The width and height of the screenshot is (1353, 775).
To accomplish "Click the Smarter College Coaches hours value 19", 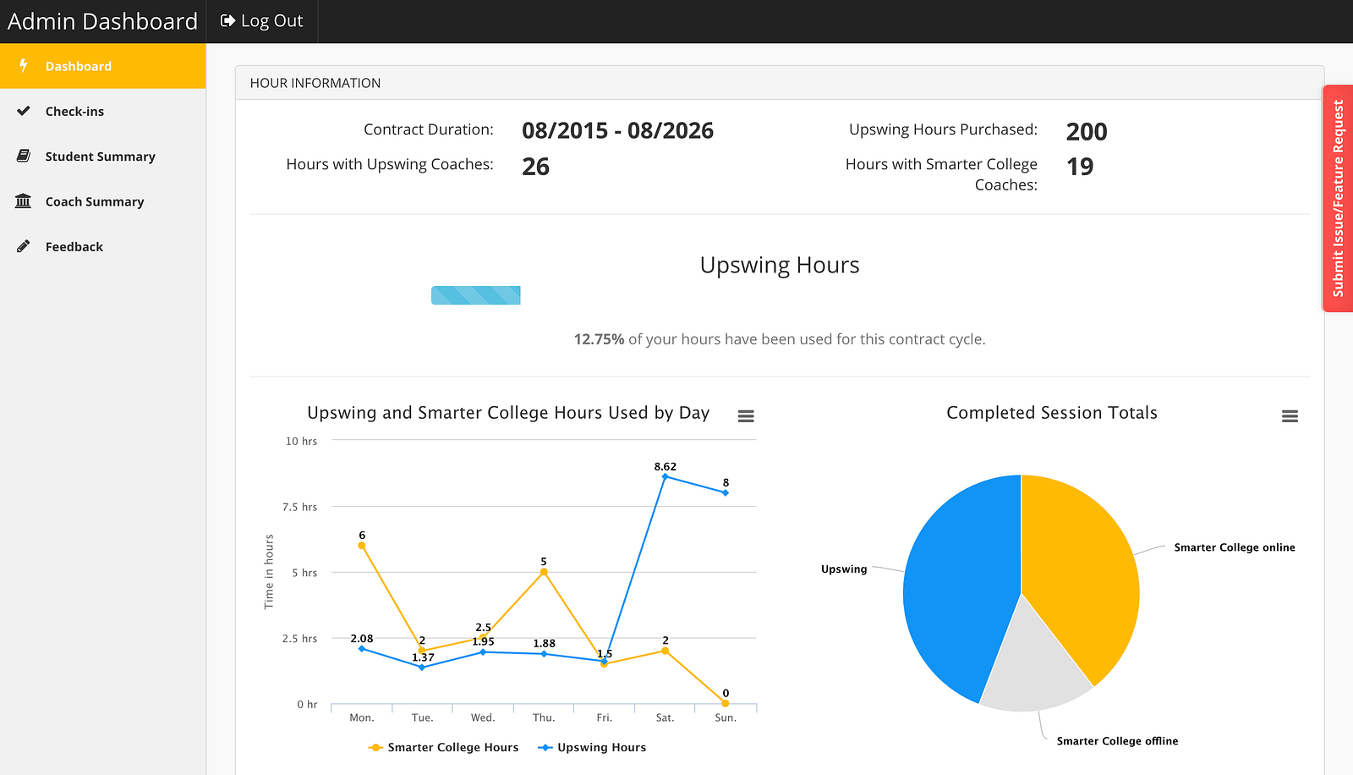I will (1080, 166).
